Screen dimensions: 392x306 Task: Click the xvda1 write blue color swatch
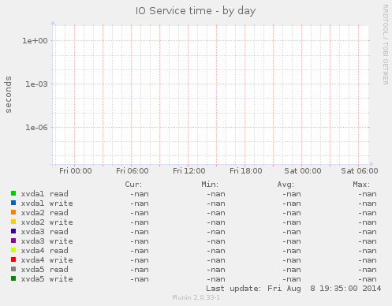click(x=13, y=203)
